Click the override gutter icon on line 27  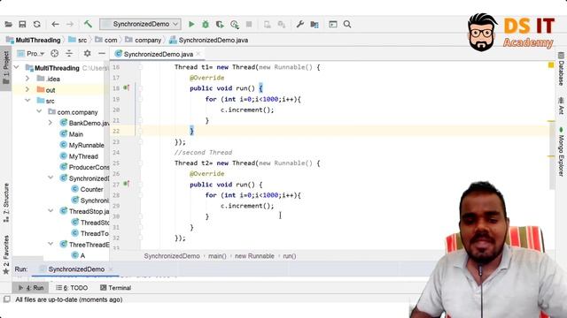click(126, 184)
